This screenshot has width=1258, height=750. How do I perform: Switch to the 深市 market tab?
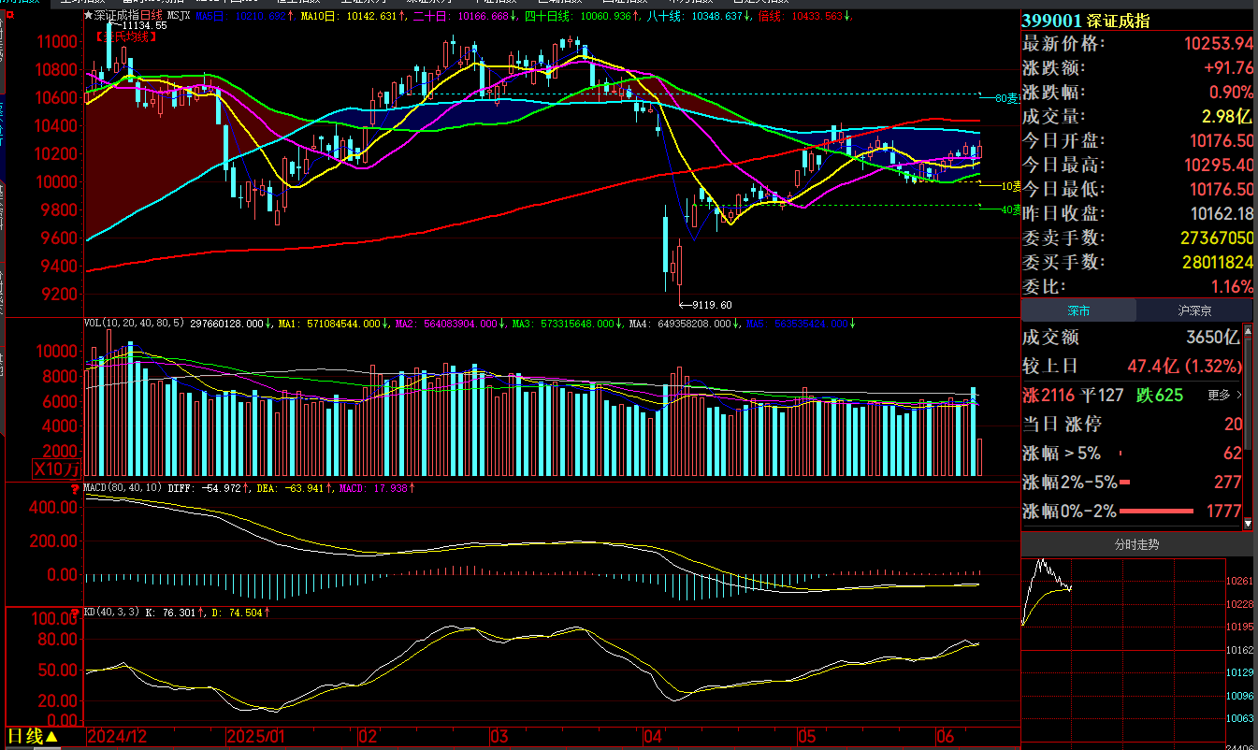click(x=1078, y=310)
